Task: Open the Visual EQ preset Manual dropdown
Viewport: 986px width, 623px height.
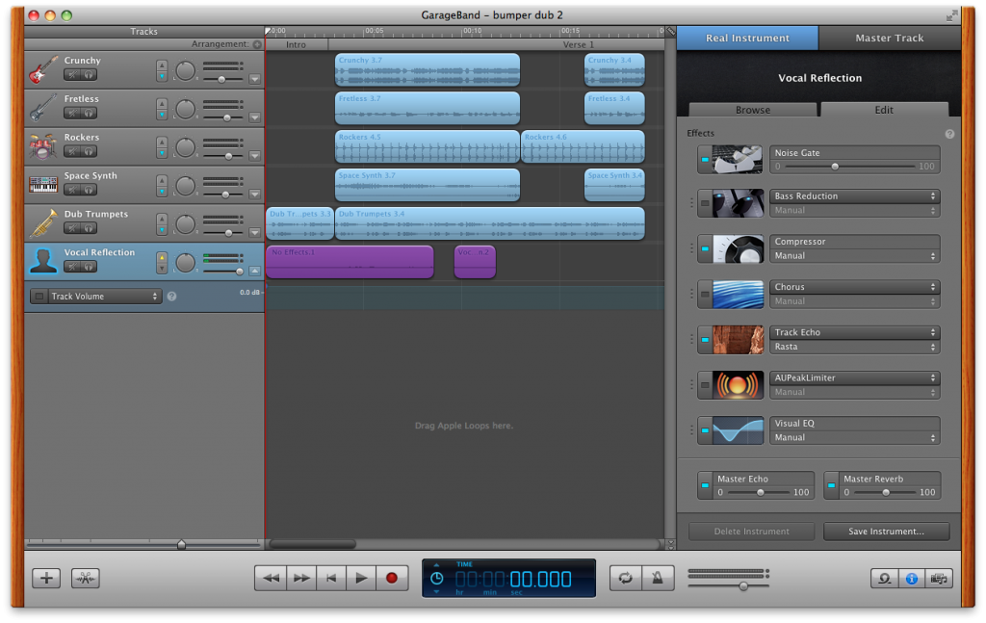Action: (855, 437)
